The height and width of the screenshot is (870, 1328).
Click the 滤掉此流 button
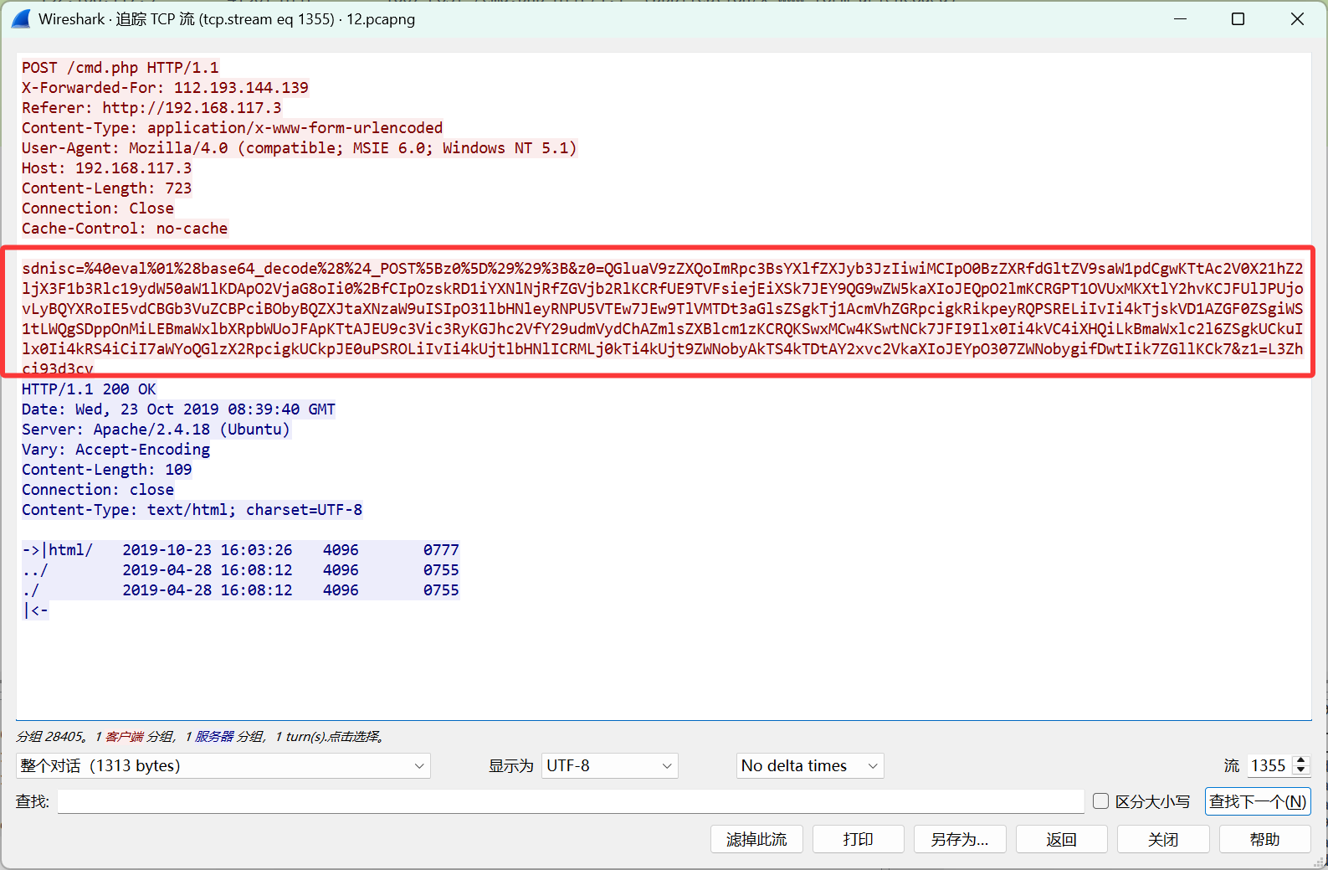[756, 839]
